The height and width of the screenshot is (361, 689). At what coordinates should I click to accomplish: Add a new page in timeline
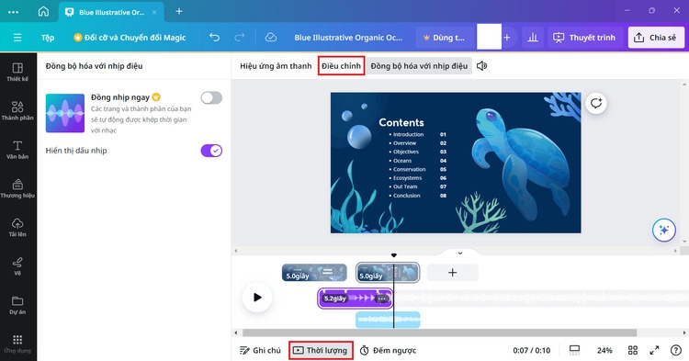(452, 273)
